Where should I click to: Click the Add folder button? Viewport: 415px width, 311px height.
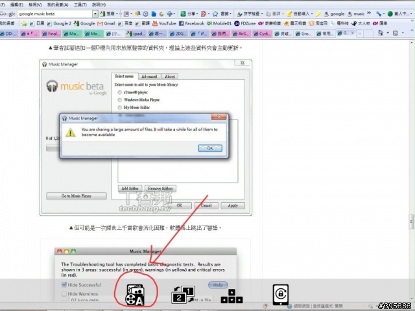[130, 189]
